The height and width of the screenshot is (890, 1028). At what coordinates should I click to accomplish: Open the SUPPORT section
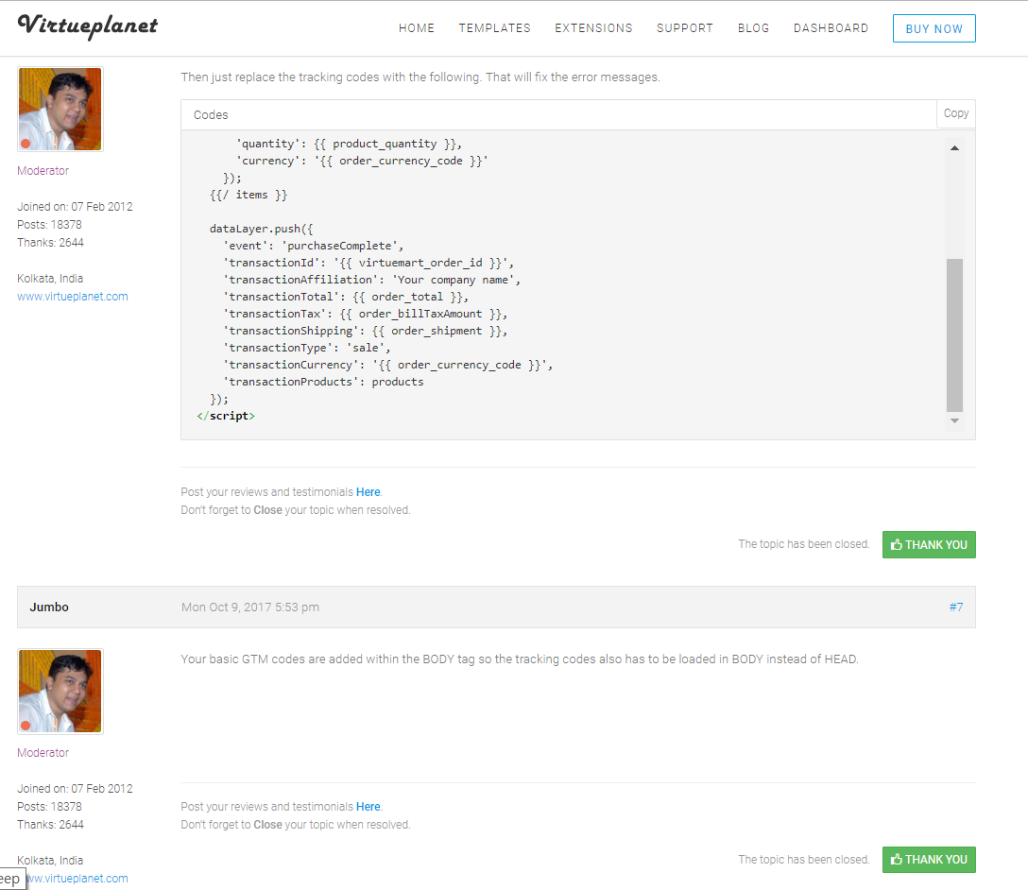coord(685,28)
